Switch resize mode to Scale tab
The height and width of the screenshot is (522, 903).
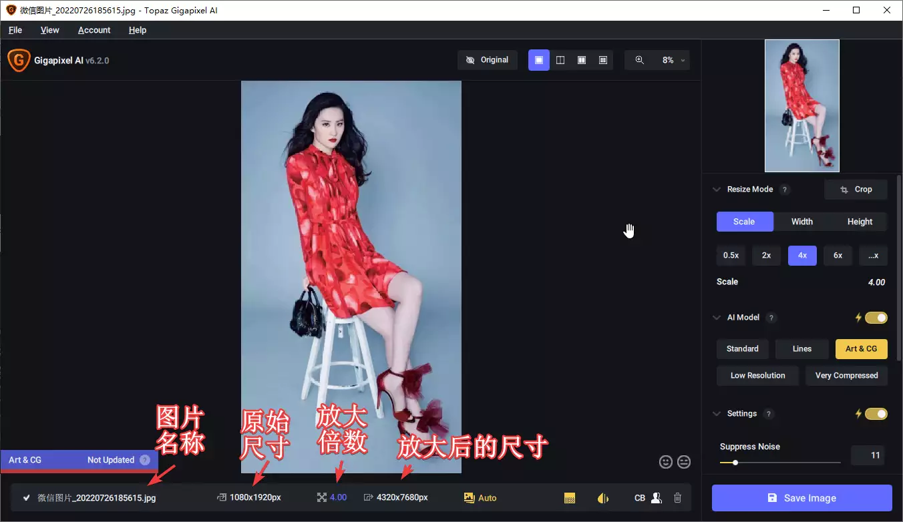pyautogui.click(x=744, y=222)
